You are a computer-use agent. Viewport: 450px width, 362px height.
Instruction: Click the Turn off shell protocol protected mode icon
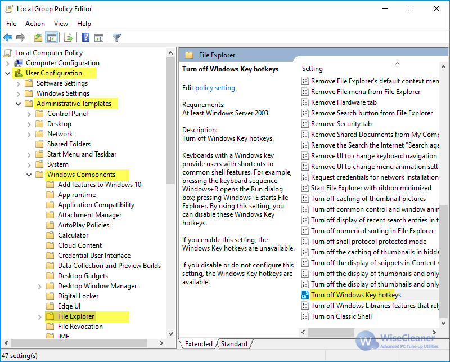[x=305, y=242]
